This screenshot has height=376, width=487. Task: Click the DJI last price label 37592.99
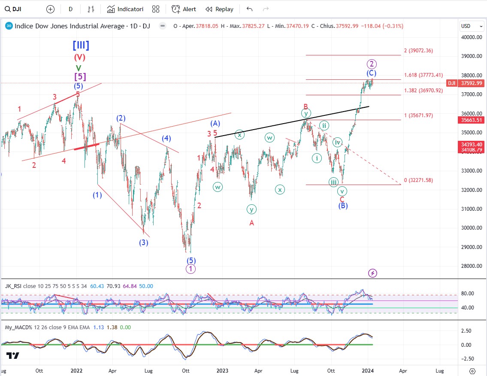(x=471, y=83)
